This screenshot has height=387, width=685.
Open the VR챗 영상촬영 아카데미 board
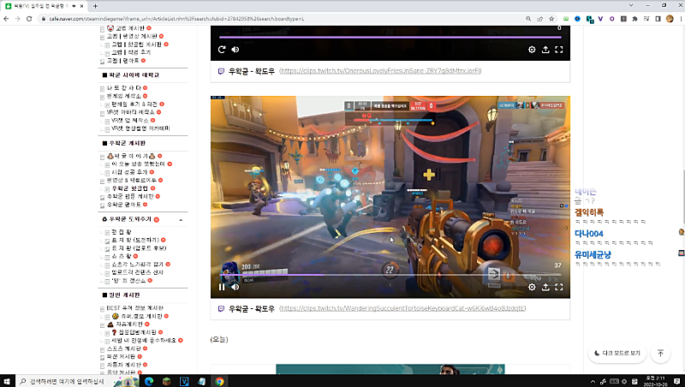[x=140, y=128]
